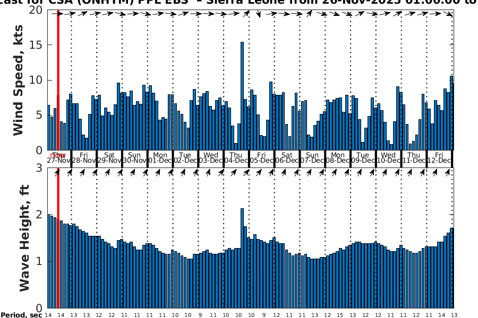Click the red current-time marker in wind chart
This screenshot has height=318, width=478.
point(58,79)
